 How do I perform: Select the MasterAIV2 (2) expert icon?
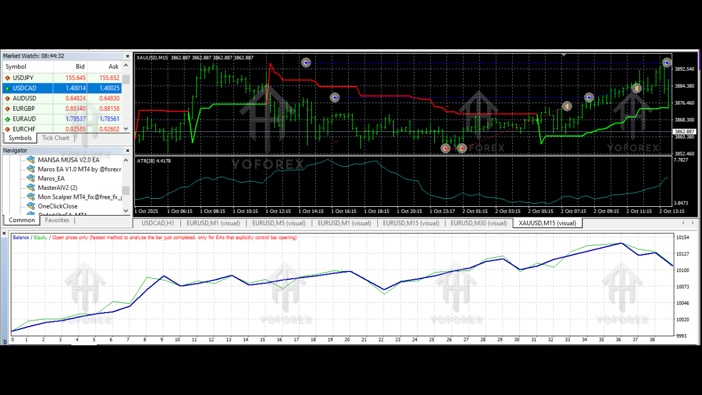click(31, 187)
